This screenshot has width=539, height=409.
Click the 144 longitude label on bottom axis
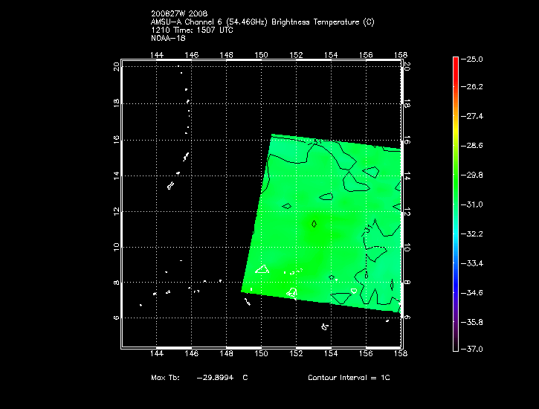coord(157,355)
